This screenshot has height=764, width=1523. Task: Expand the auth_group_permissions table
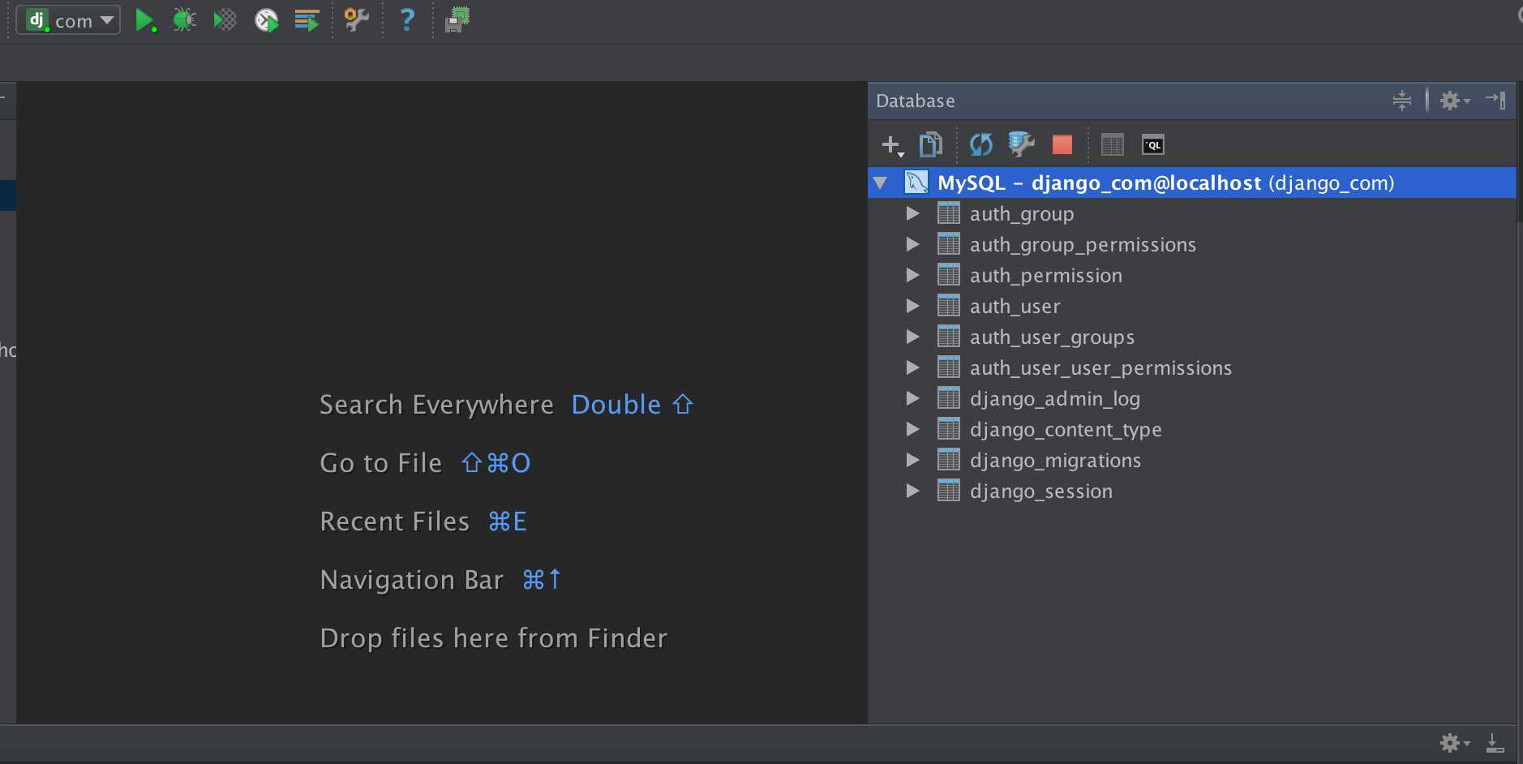click(x=912, y=244)
